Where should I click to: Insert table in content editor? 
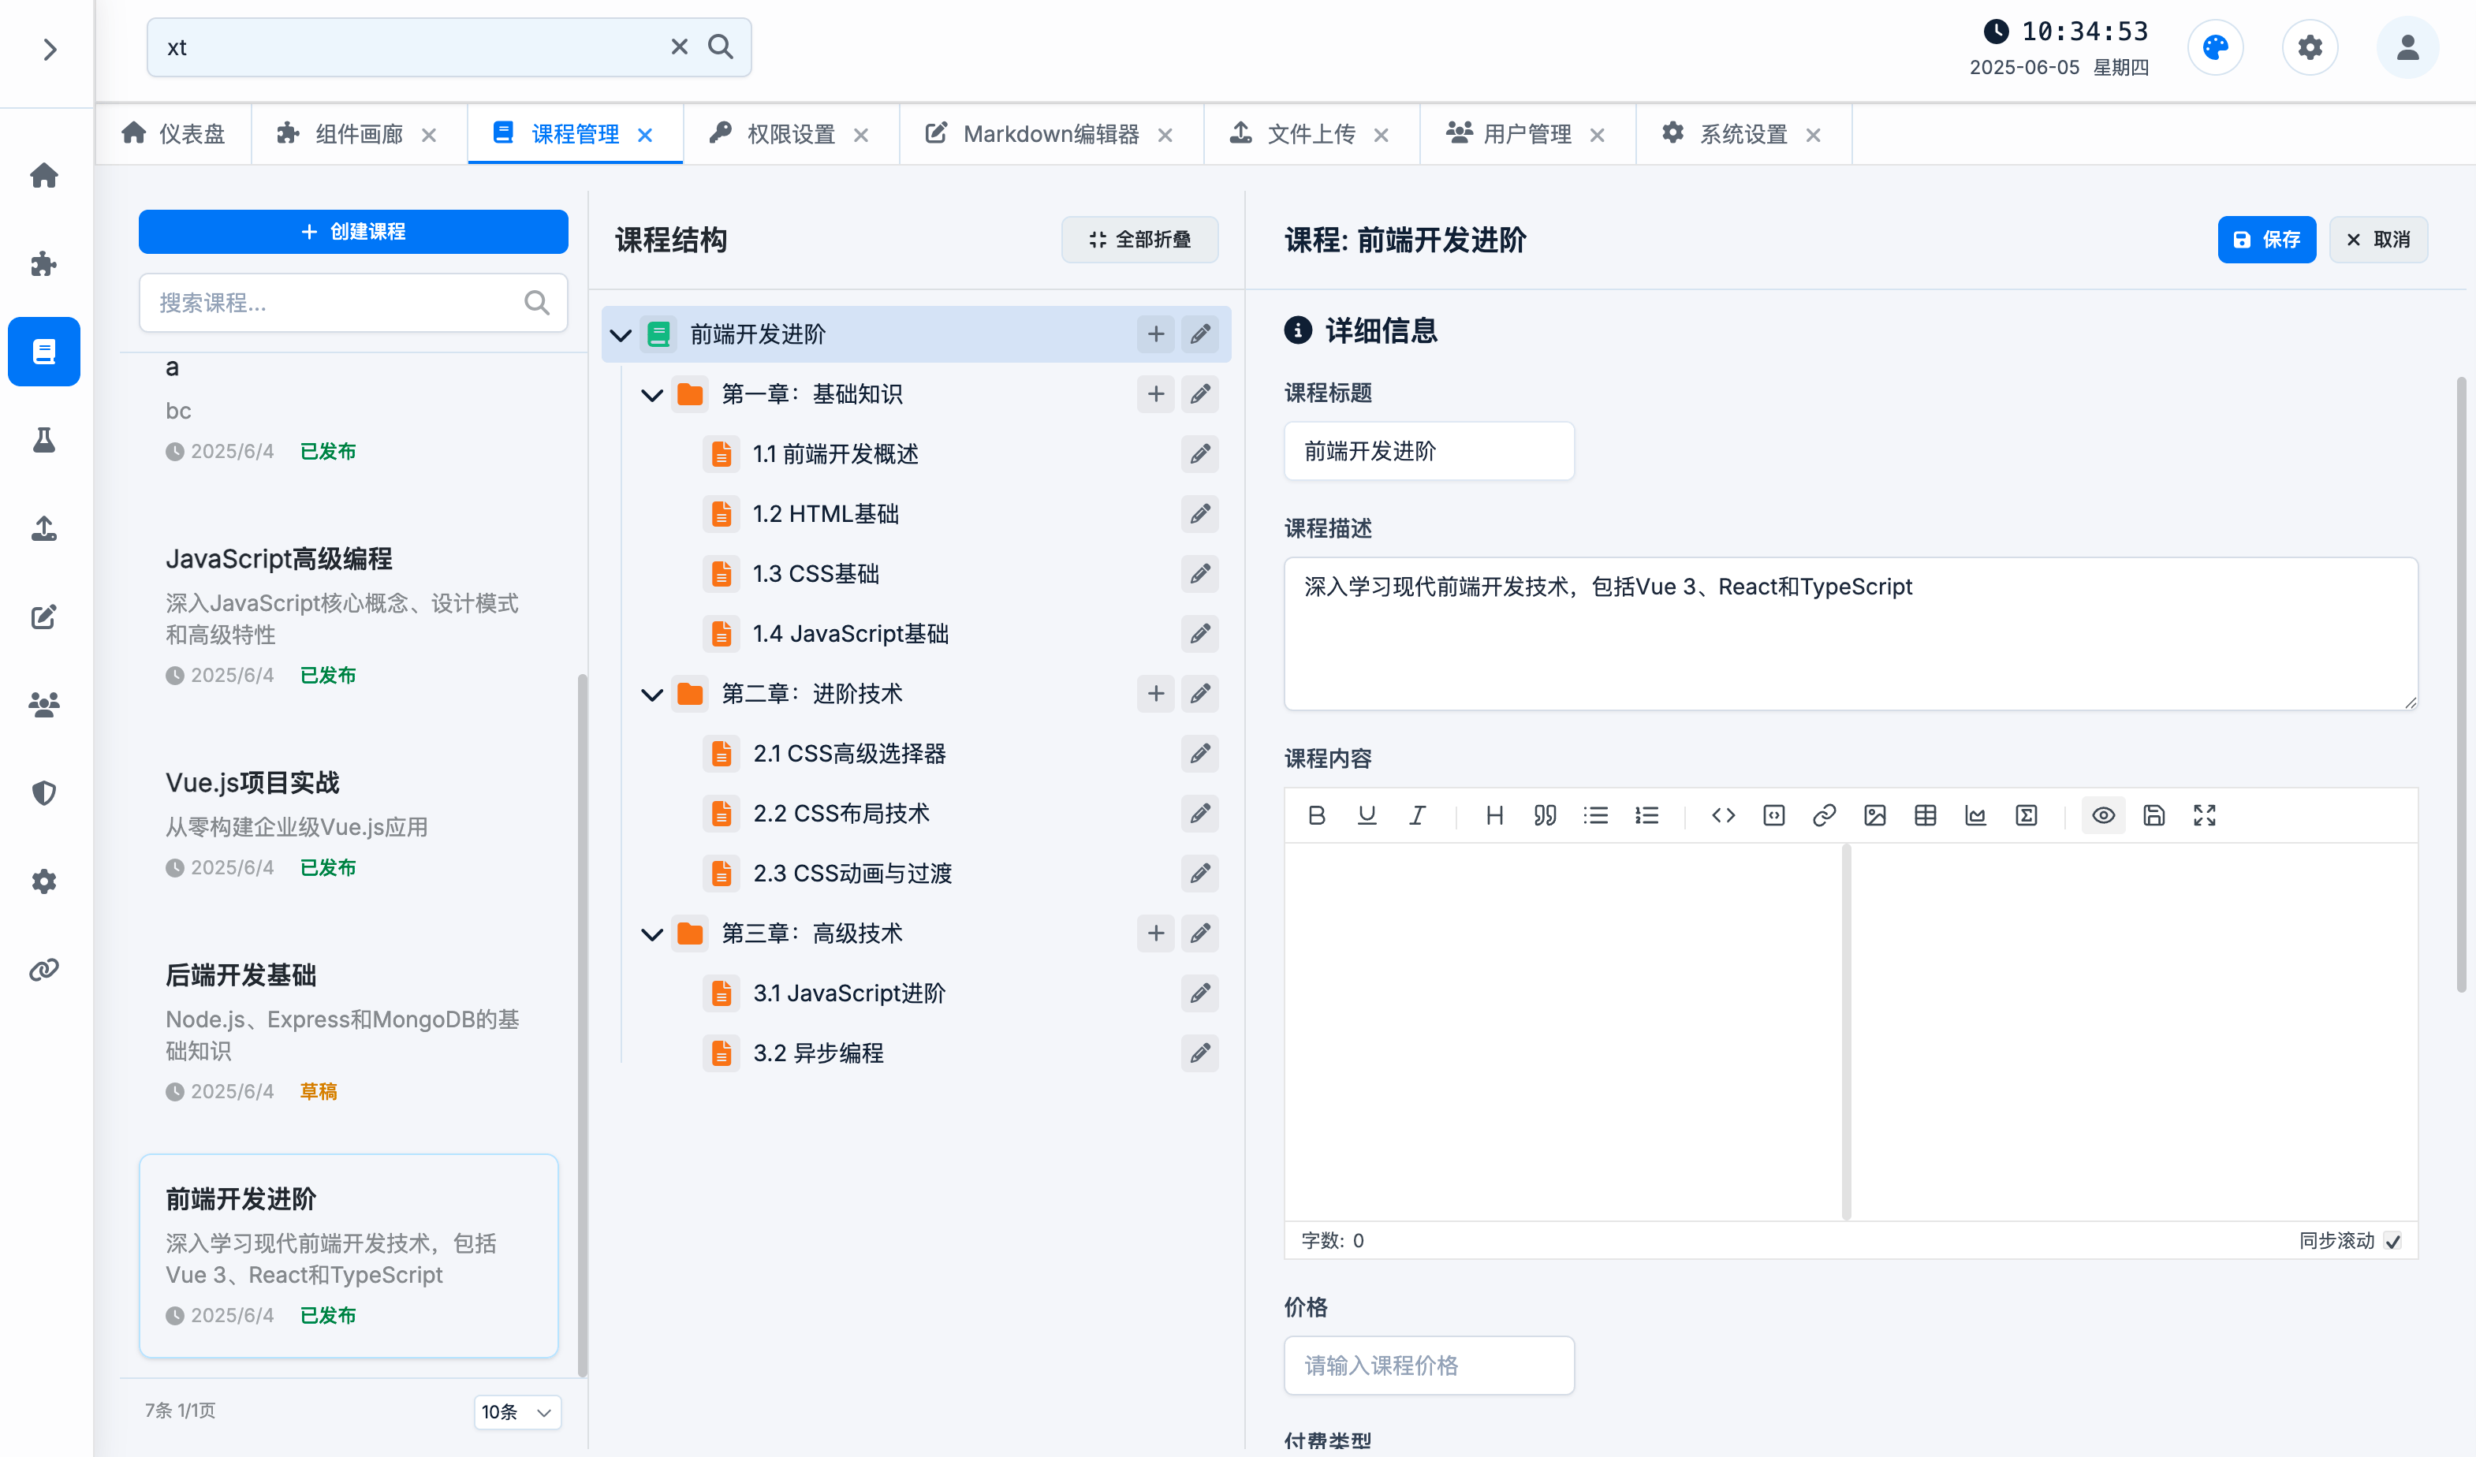pyautogui.click(x=1926, y=815)
